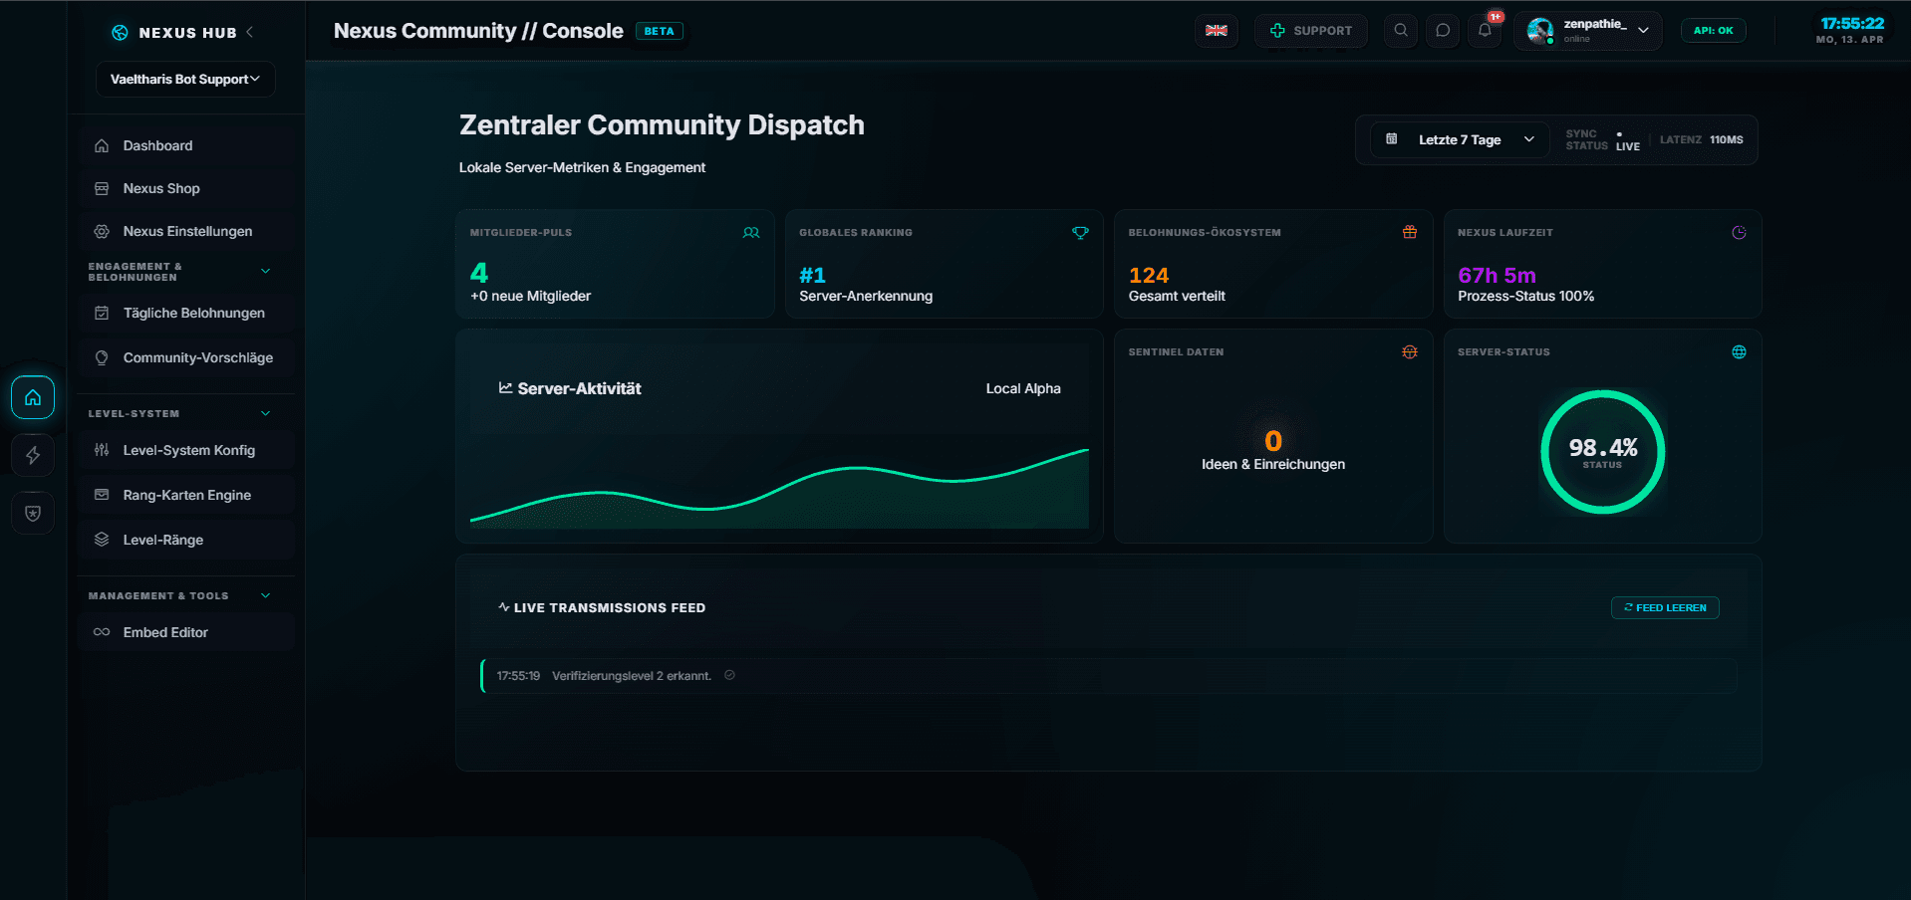Go to Rang-Karten Engine page
Screen dimensions: 1911x900
(x=186, y=496)
